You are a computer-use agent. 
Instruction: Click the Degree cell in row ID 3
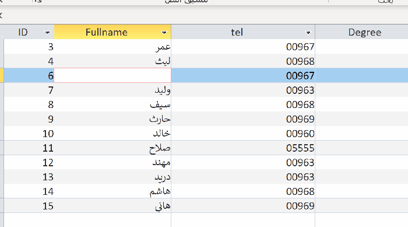(x=362, y=47)
